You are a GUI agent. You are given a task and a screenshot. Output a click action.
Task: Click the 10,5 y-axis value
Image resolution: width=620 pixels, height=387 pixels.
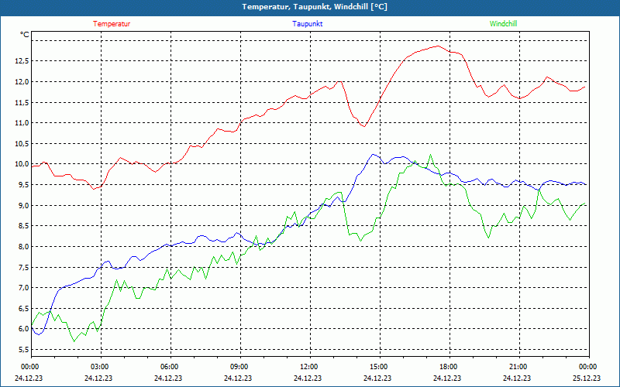22,144
